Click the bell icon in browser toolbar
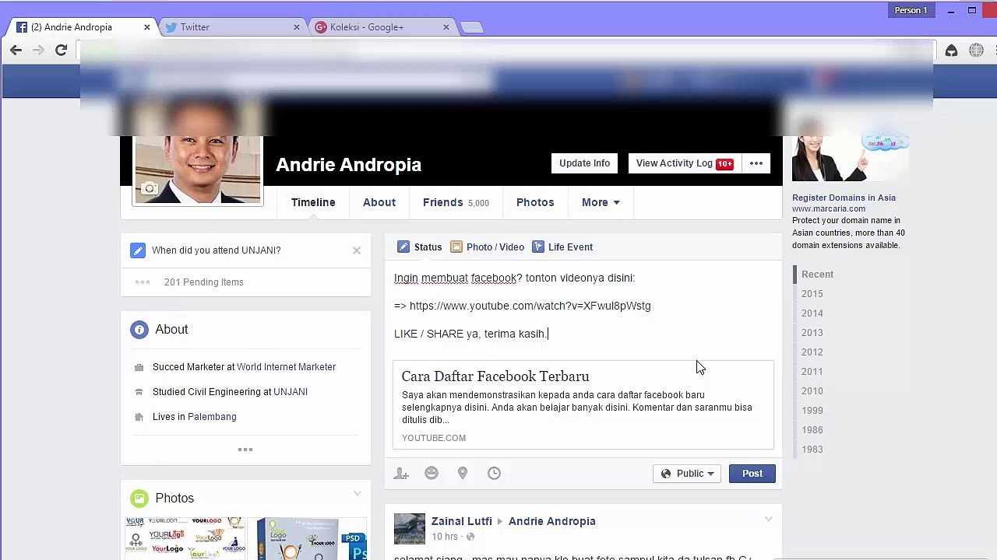 click(951, 51)
